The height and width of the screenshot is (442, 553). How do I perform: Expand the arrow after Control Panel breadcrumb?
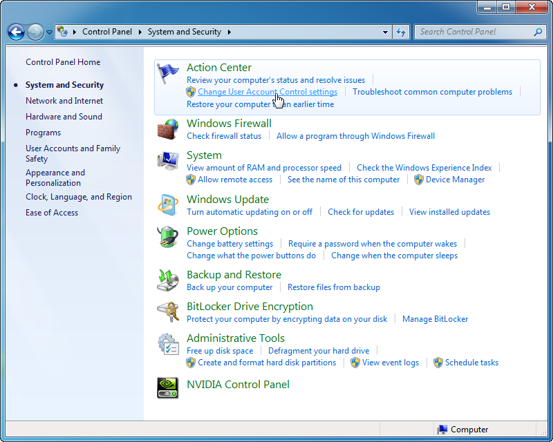(140, 32)
